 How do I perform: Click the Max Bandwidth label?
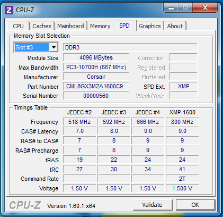pos(38,68)
